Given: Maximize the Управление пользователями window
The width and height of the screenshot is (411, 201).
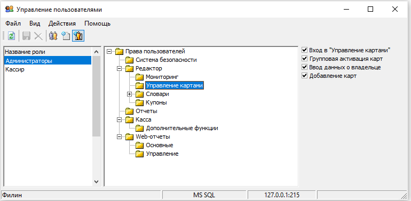Looking at the screenshot, I should 370,10.
